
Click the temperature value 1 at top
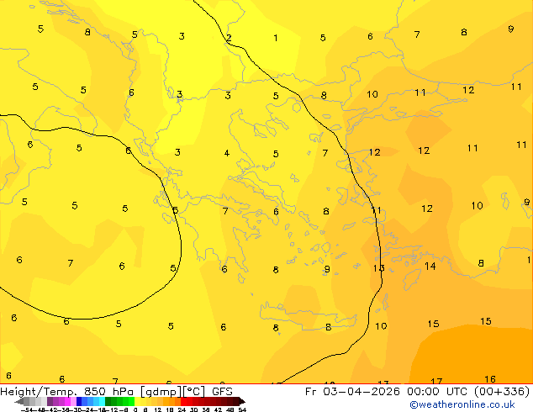[276, 38]
